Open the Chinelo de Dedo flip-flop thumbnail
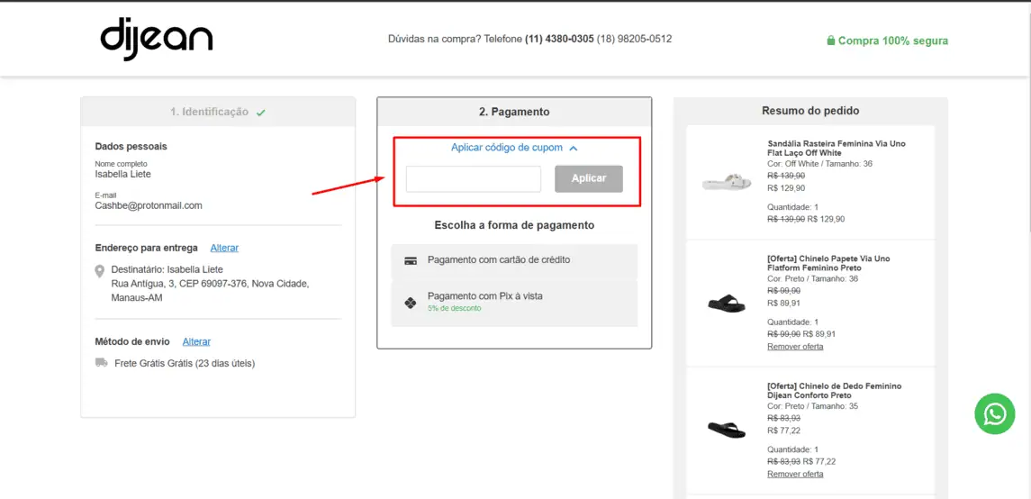This screenshot has width=1031, height=499. 727,430
